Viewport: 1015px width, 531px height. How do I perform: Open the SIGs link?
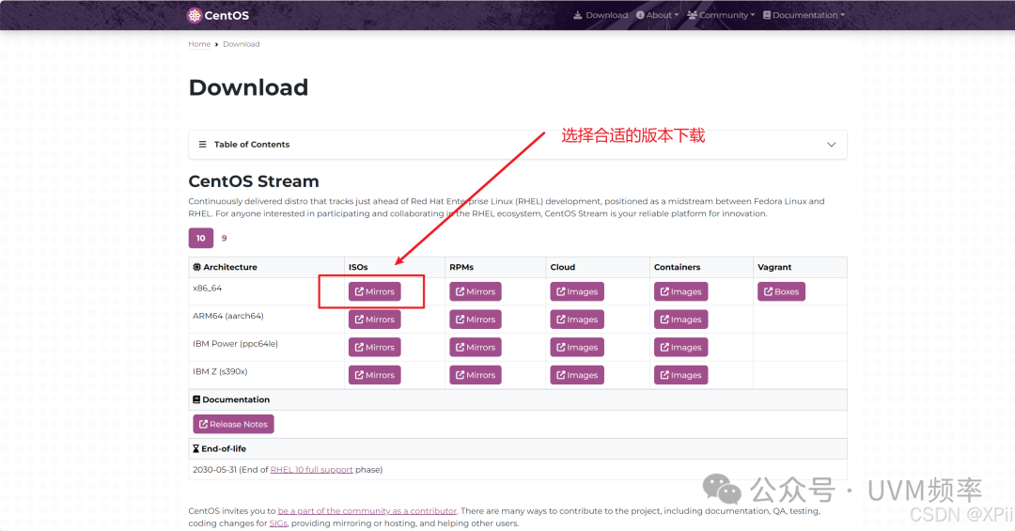coord(278,523)
